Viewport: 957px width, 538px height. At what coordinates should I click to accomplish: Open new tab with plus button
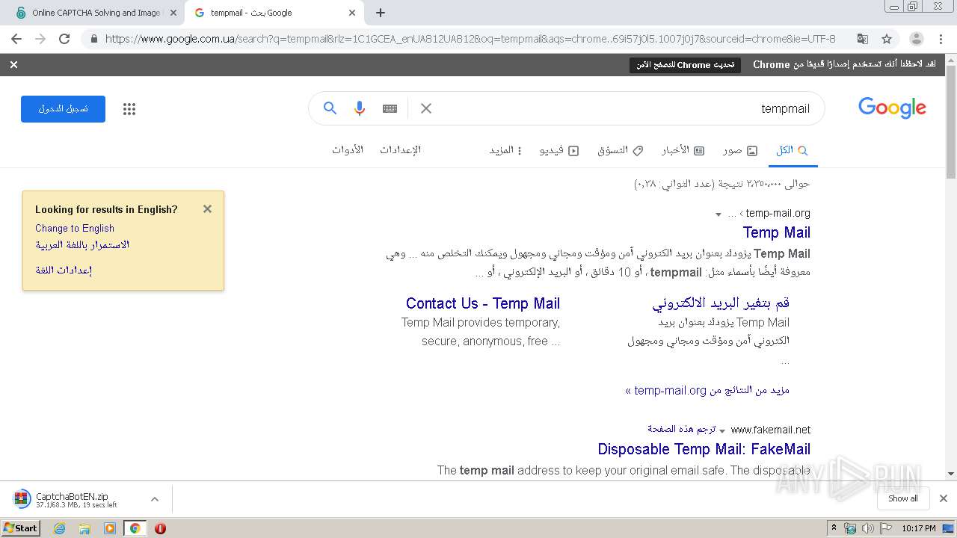[381, 13]
